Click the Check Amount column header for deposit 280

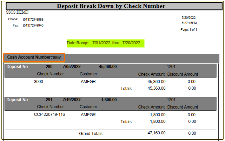pos(151,74)
